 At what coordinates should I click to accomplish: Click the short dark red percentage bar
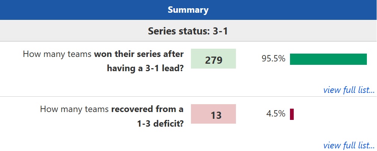coord(292,114)
